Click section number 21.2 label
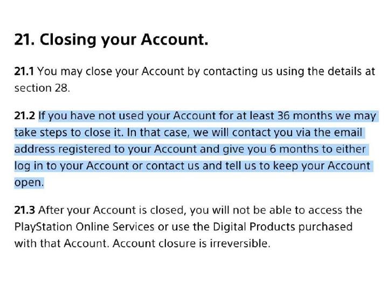Image resolution: width=388 pixels, height=284 pixels. pyautogui.click(x=25, y=116)
